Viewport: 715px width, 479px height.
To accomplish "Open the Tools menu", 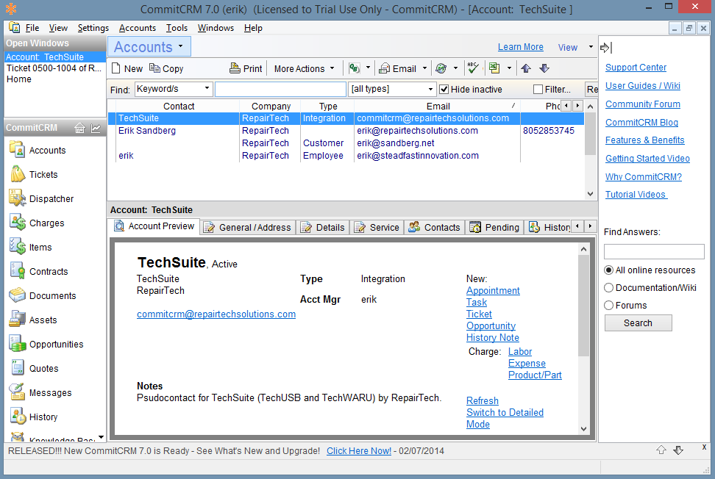I will (x=177, y=28).
